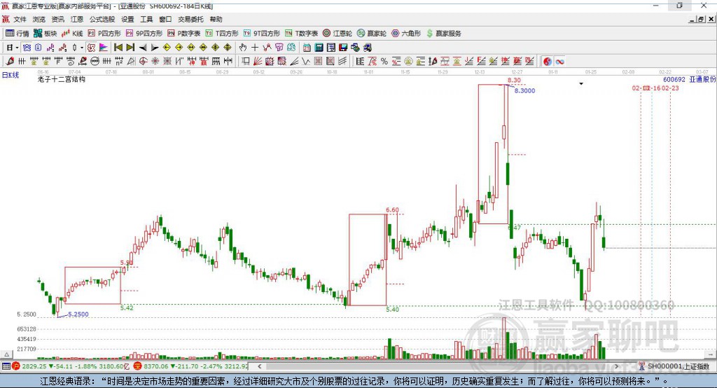Click the 5.2500 low price label

(x=78, y=314)
